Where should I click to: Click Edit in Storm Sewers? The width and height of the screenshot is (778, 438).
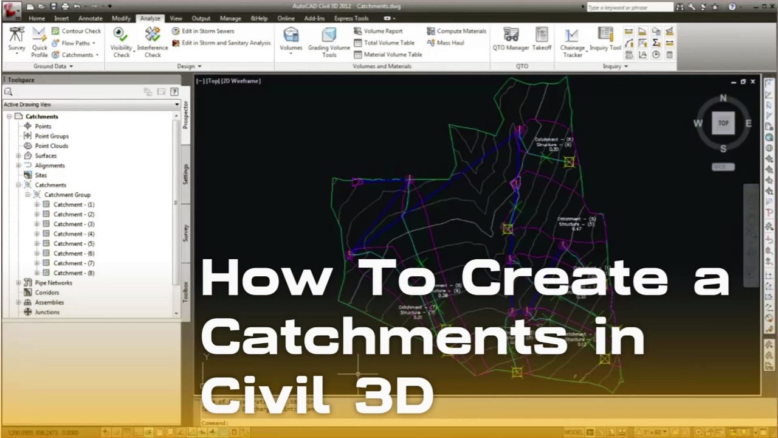tap(203, 31)
